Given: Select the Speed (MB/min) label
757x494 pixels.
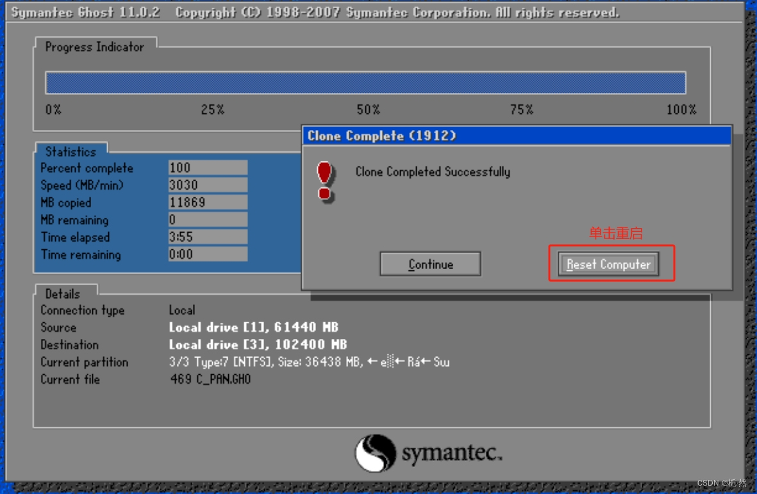Looking at the screenshot, I should click(x=82, y=185).
